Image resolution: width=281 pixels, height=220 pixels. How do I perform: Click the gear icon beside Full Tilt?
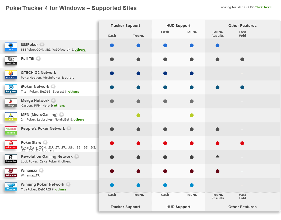38,59
